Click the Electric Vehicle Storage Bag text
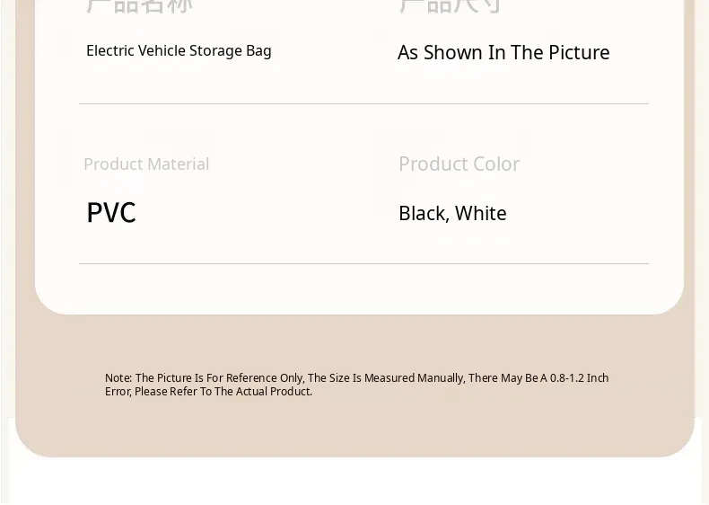The image size is (709, 505). [179, 51]
